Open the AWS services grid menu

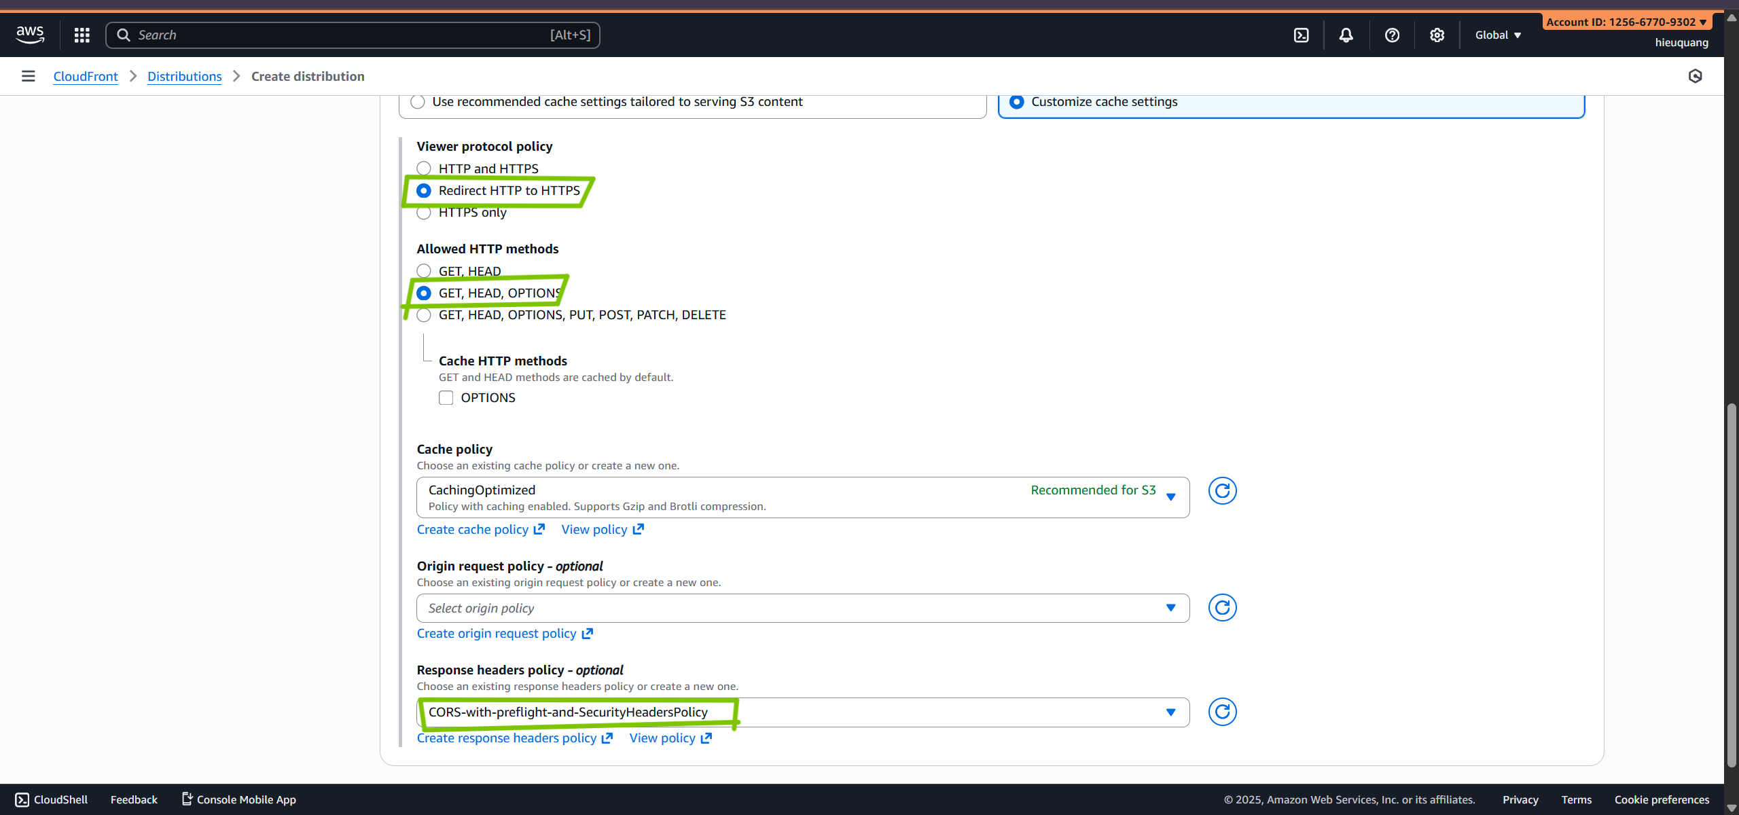[82, 35]
